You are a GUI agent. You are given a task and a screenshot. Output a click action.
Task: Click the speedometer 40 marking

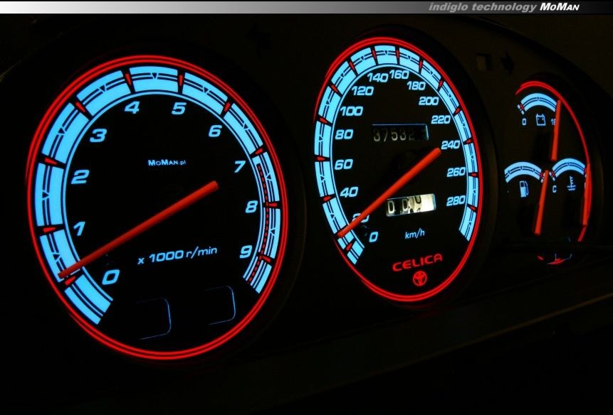tap(349, 192)
